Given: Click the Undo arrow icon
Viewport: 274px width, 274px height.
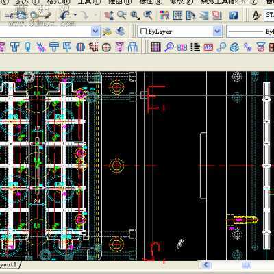Looking at the screenshot, I should tap(64, 15).
